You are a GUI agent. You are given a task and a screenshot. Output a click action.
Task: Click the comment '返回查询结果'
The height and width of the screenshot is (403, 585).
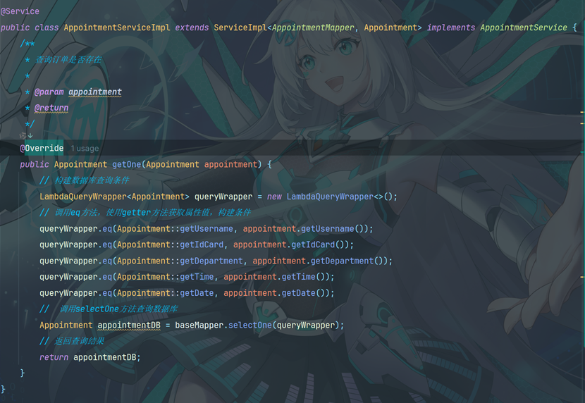(80, 341)
